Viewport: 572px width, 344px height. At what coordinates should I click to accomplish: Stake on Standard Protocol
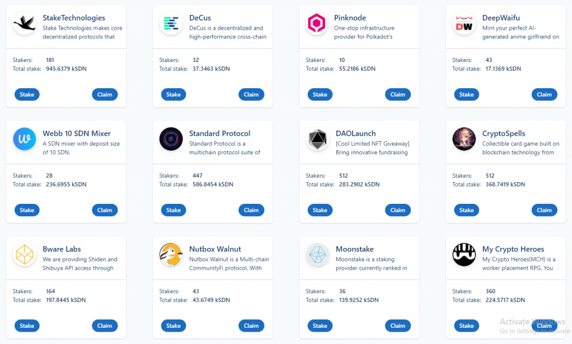173,210
